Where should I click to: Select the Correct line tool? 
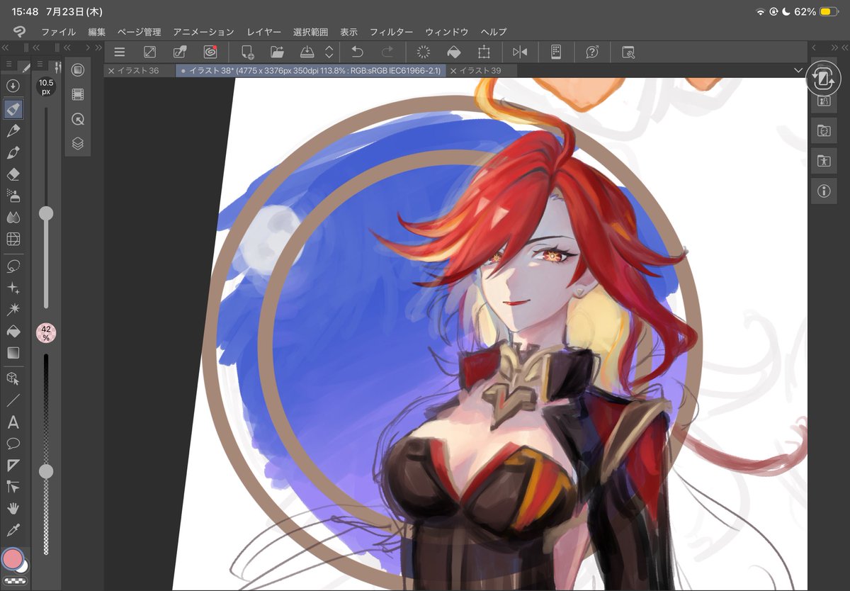(x=13, y=487)
